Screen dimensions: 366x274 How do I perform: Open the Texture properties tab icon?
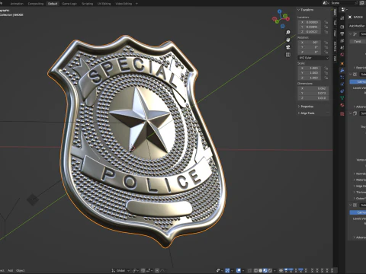342,114
